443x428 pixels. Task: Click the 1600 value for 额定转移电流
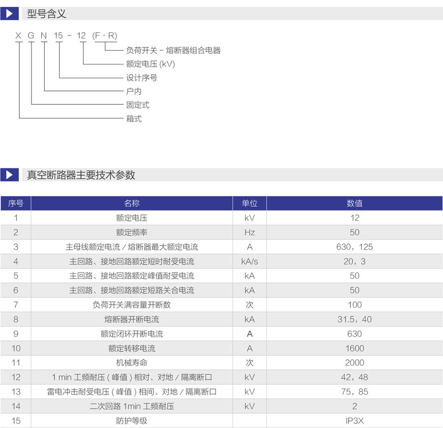coord(354,348)
